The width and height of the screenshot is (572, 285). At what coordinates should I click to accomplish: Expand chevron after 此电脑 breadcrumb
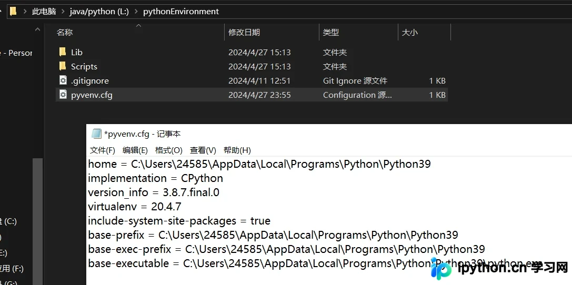63,11
